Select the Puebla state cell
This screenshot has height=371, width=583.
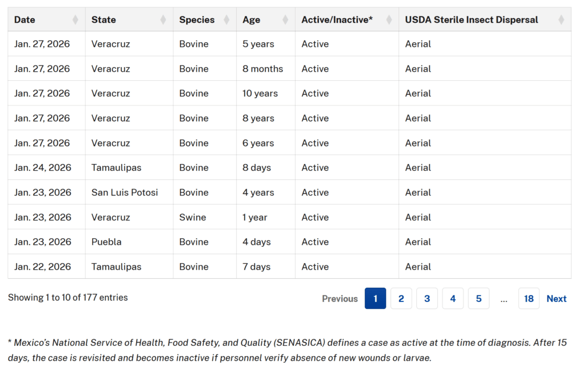106,242
